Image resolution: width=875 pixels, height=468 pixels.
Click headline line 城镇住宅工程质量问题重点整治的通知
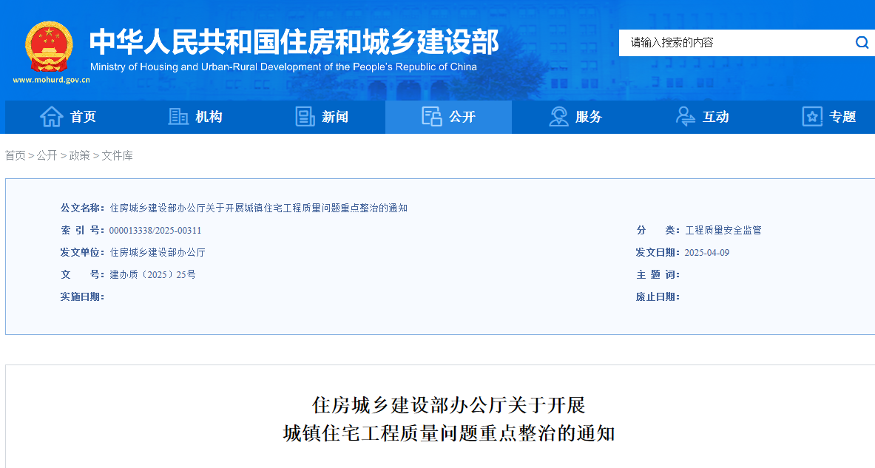pyautogui.click(x=449, y=433)
